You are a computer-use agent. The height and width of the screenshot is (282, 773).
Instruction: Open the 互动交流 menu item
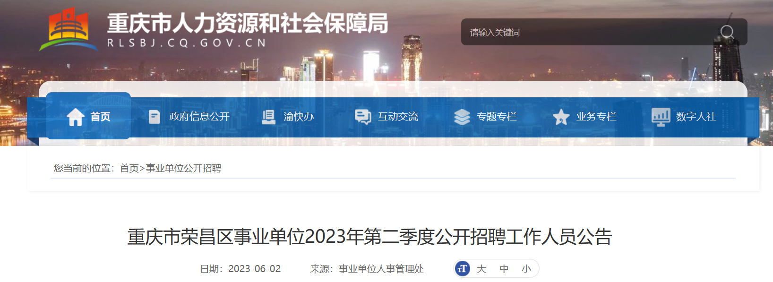[386, 117]
